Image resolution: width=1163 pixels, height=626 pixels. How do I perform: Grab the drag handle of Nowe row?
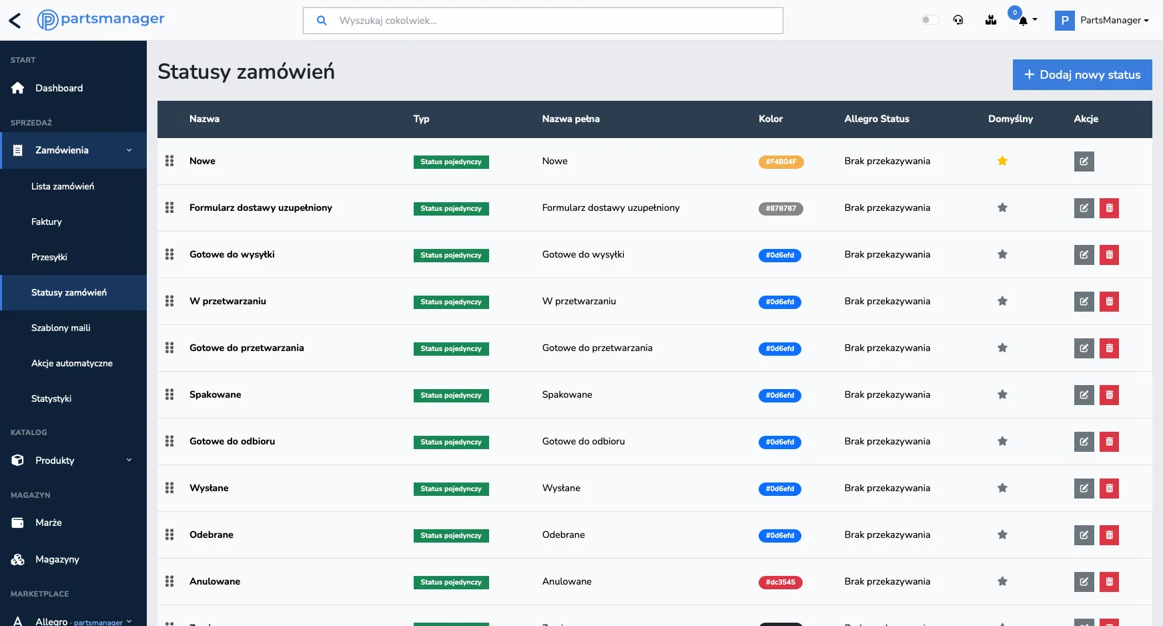[169, 161]
